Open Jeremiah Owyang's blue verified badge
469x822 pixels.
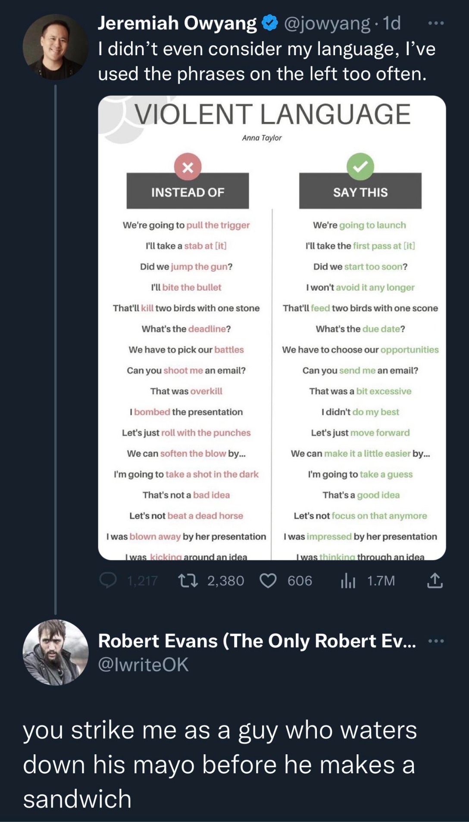[x=270, y=23]
